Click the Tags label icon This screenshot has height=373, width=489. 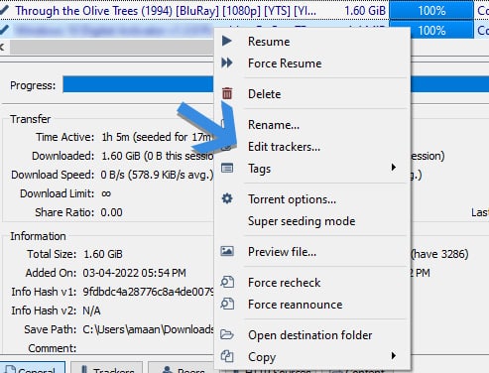tap(227, 169)
